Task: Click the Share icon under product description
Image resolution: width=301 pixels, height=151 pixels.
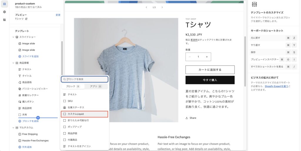Action: (x=187, y=118)
